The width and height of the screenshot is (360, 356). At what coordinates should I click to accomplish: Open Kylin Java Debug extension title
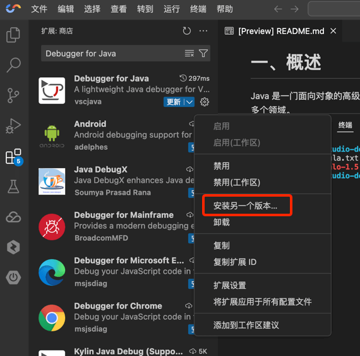pos(128,352)
